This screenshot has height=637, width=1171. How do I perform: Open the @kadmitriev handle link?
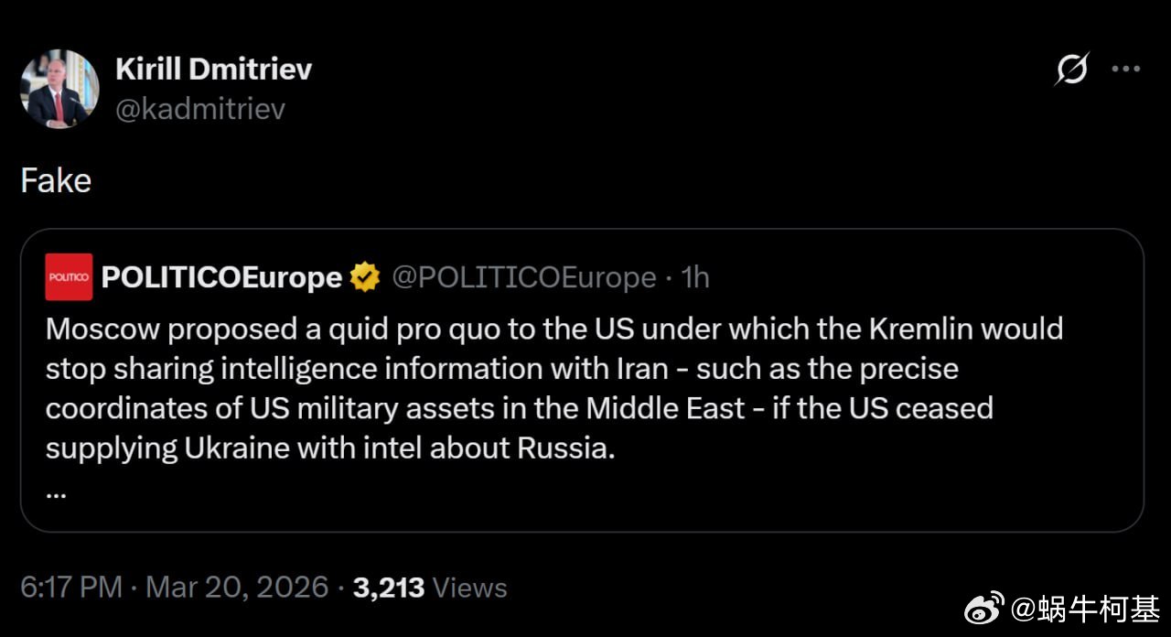coord(200,109)
